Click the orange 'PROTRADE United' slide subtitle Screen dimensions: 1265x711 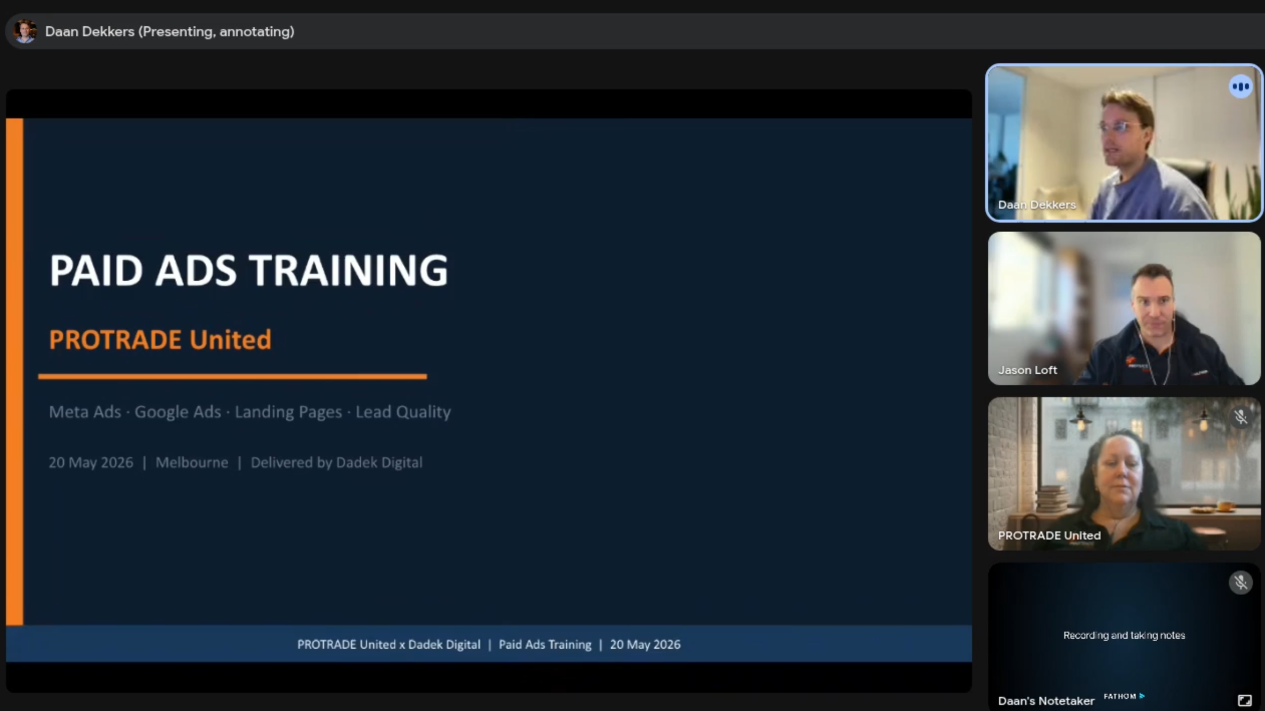coord(160,339)
